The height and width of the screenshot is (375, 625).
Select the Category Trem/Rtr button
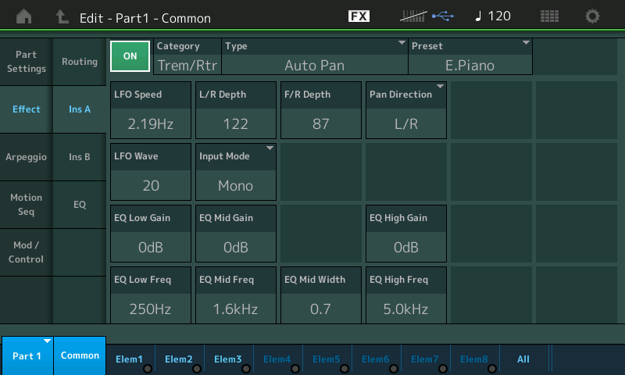pos(187,56)
